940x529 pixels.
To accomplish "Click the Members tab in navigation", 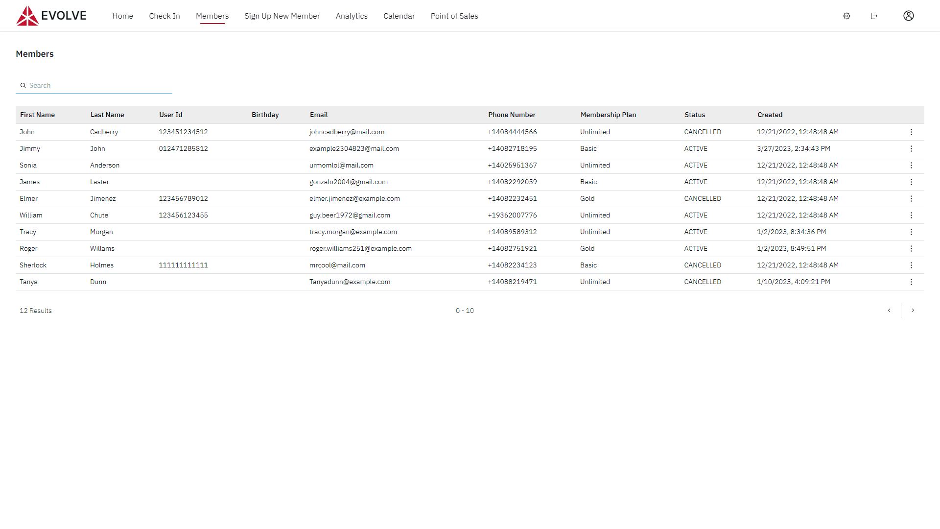I will 212,16.
